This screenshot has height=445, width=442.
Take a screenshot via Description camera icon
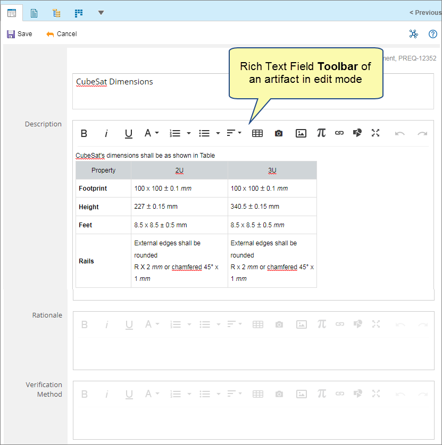coord(279,133)
